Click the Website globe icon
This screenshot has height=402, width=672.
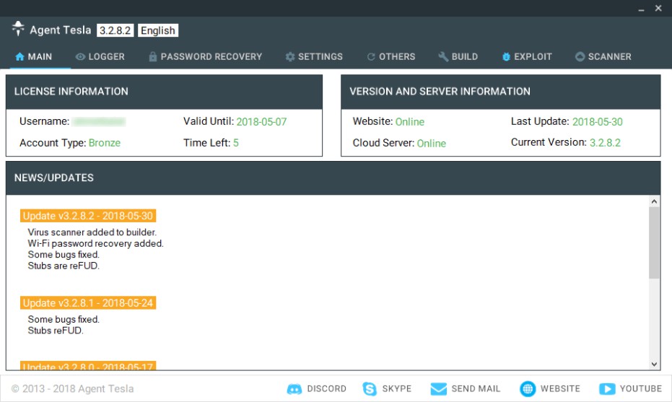pos(528,389)
